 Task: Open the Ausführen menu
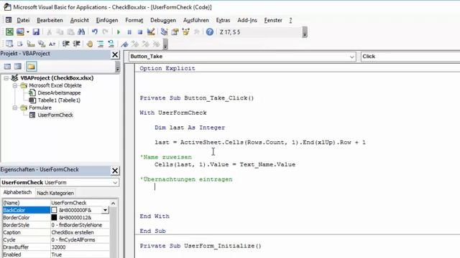(x=196, y=20)
